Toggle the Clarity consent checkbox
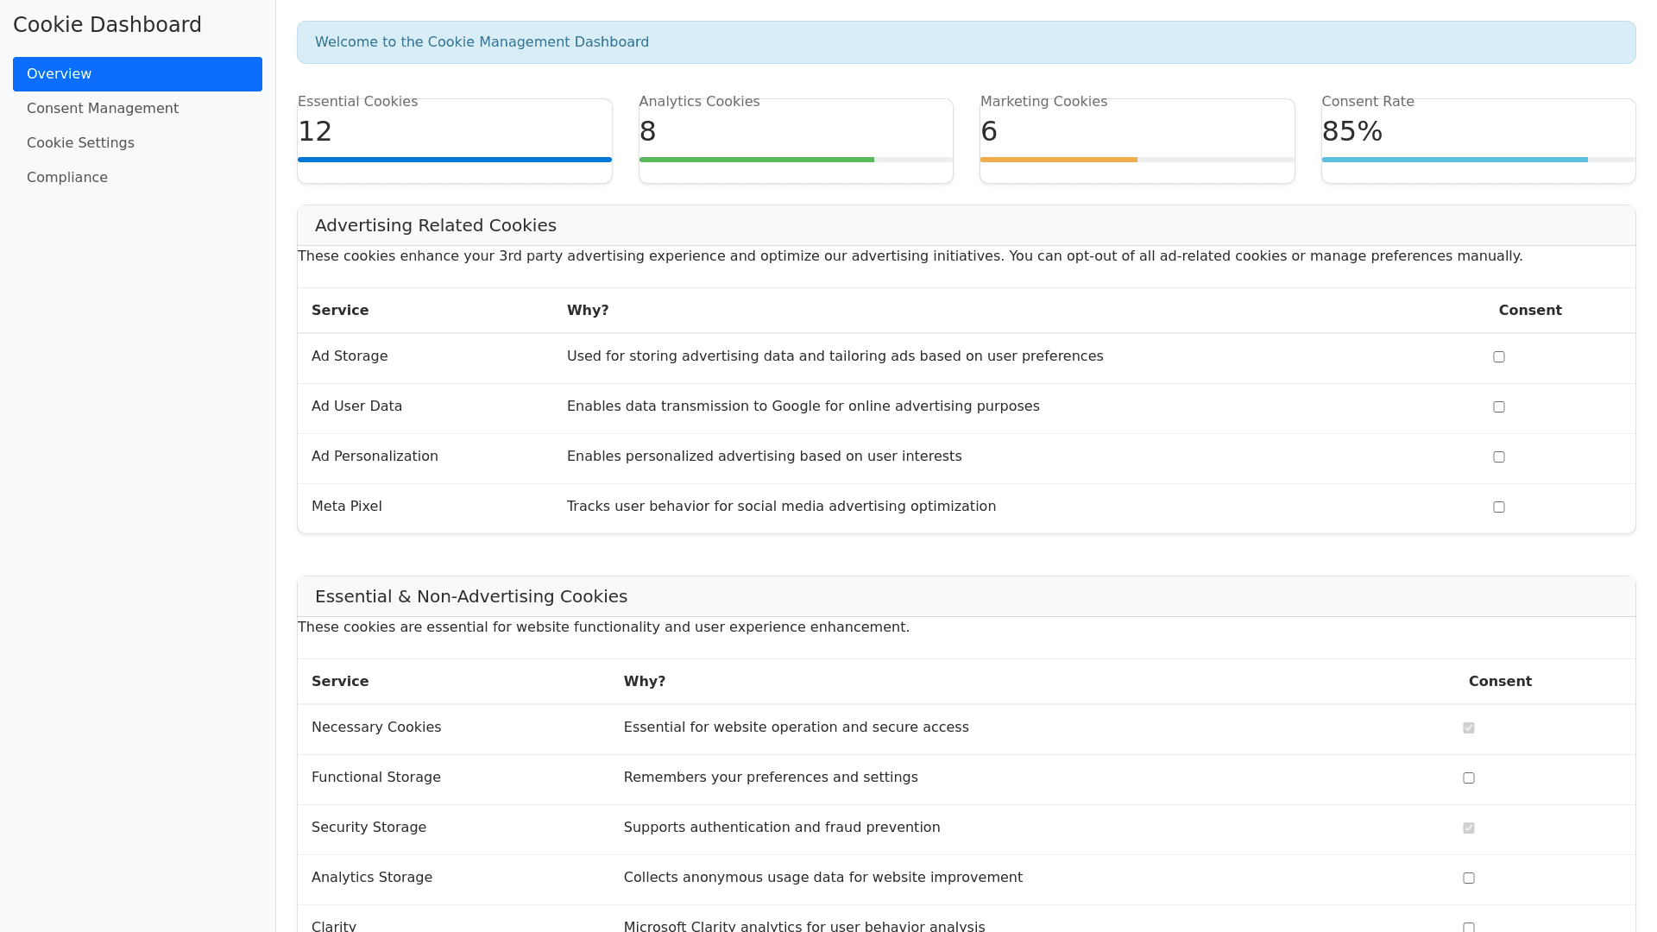This screenshot has width=1657, height=932. click(x=1469, y=927)
